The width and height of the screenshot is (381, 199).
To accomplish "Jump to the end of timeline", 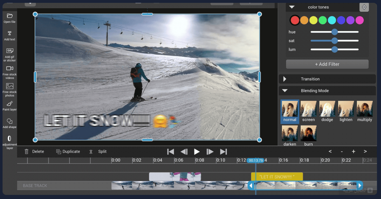I will point(224,151).
